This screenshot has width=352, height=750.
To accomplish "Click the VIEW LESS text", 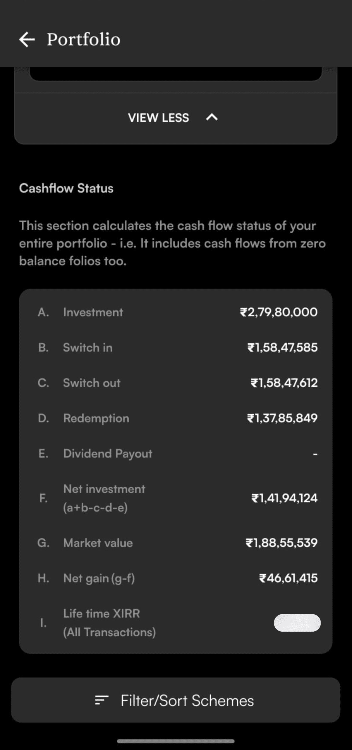I will click(158, 118).
